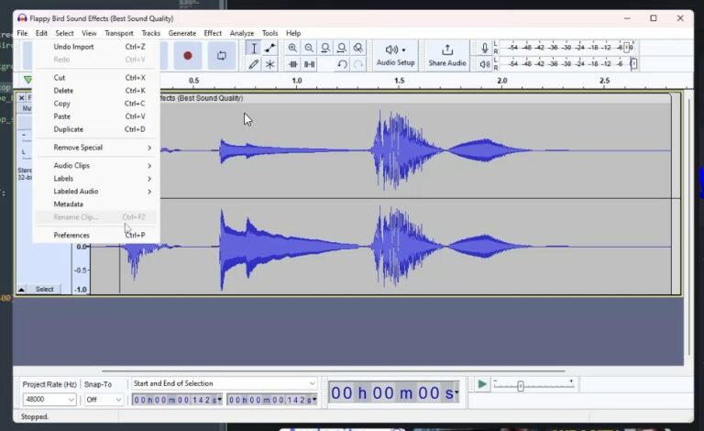Choose Undo Import from Edit menu
Viewport: 704px width, 431px height.
(x=73, y=47)
